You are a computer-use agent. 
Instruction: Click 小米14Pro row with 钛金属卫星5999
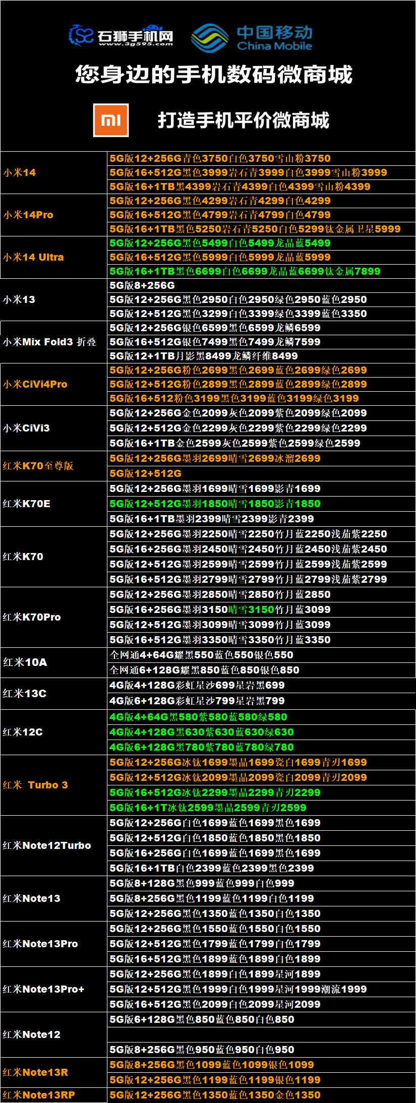click(262, 229)
